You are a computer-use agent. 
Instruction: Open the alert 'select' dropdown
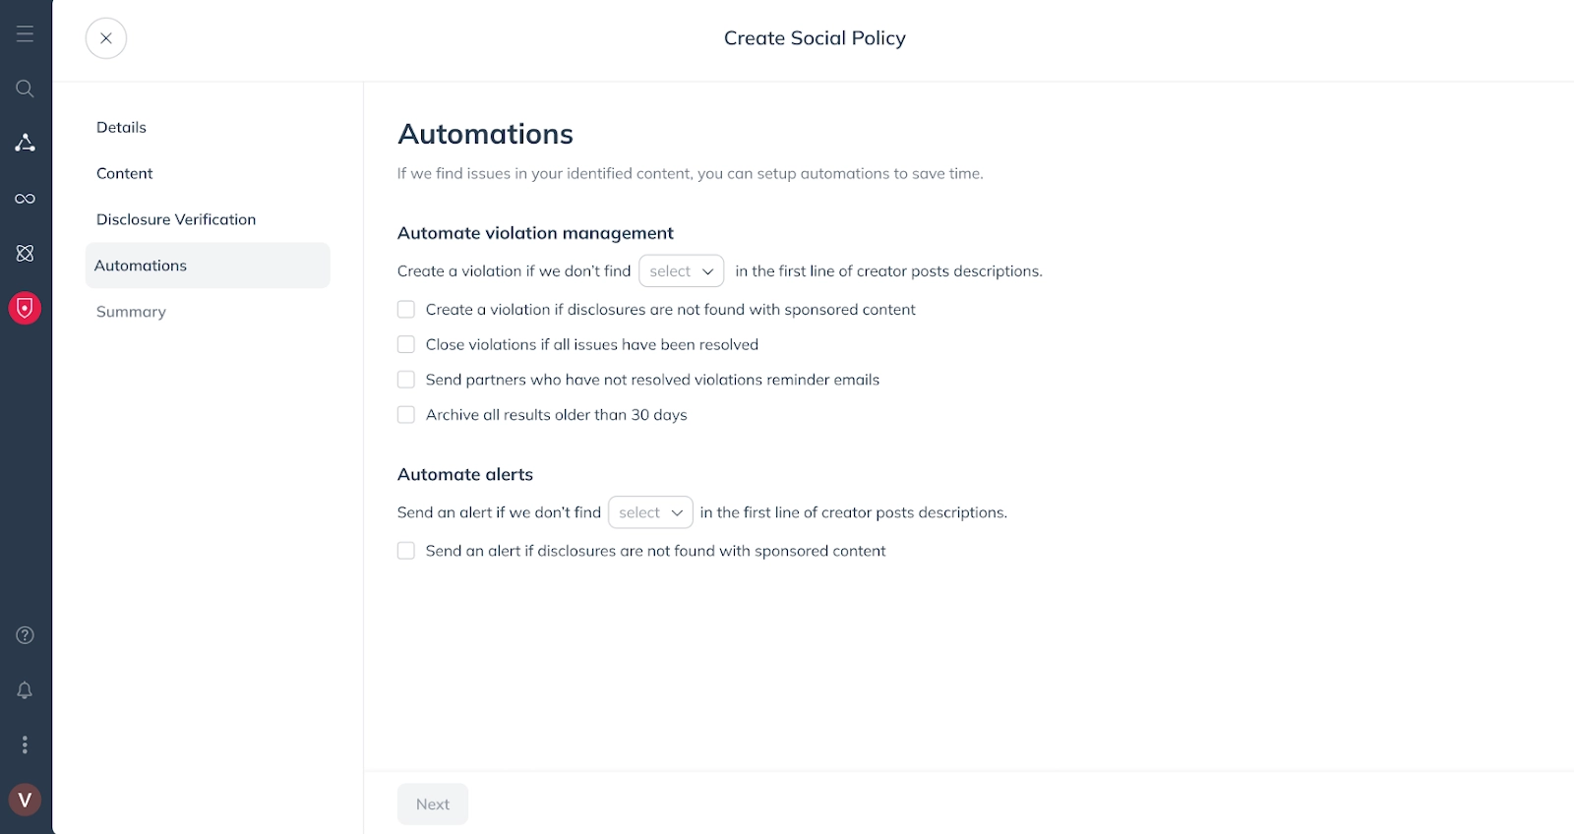(x=649, y=511)
